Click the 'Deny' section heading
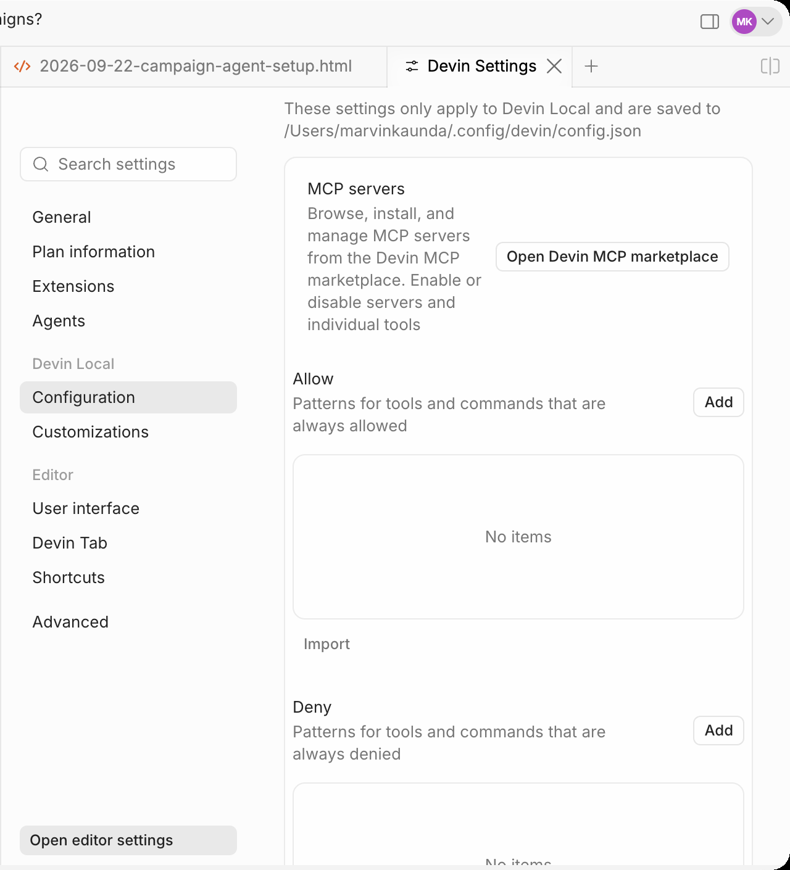This screenshot has width=790, height=870. 312,707
